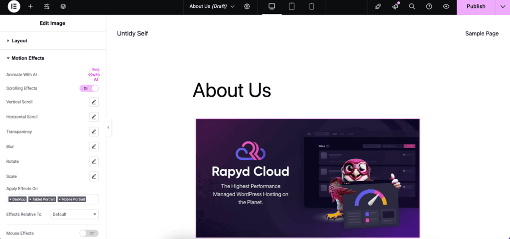The image size is (510, 239).
Task: Preview changes with the eye icon
Action: [x=446, y=6]
